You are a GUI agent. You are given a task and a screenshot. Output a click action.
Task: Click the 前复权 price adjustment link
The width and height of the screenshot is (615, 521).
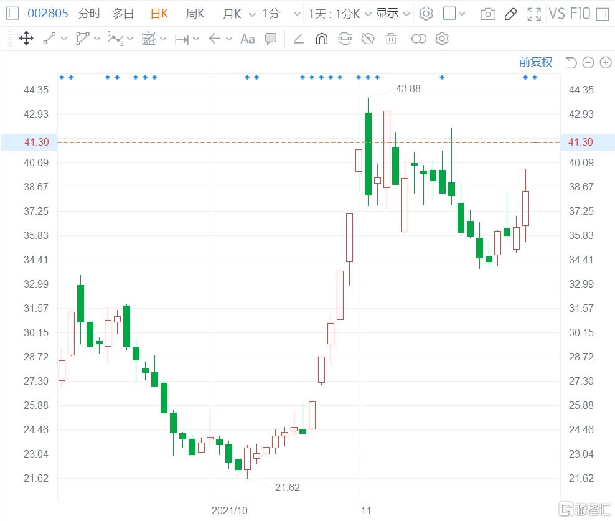click(x=536, y=62)
